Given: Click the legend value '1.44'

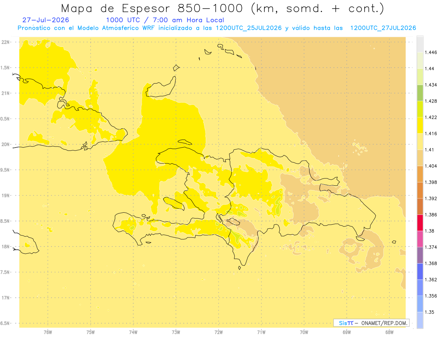Looking at the screenshot, I should pos(430,69).
